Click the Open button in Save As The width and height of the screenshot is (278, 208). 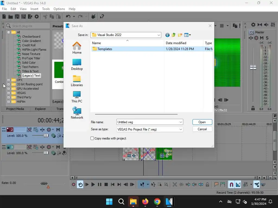coord(202,122)
